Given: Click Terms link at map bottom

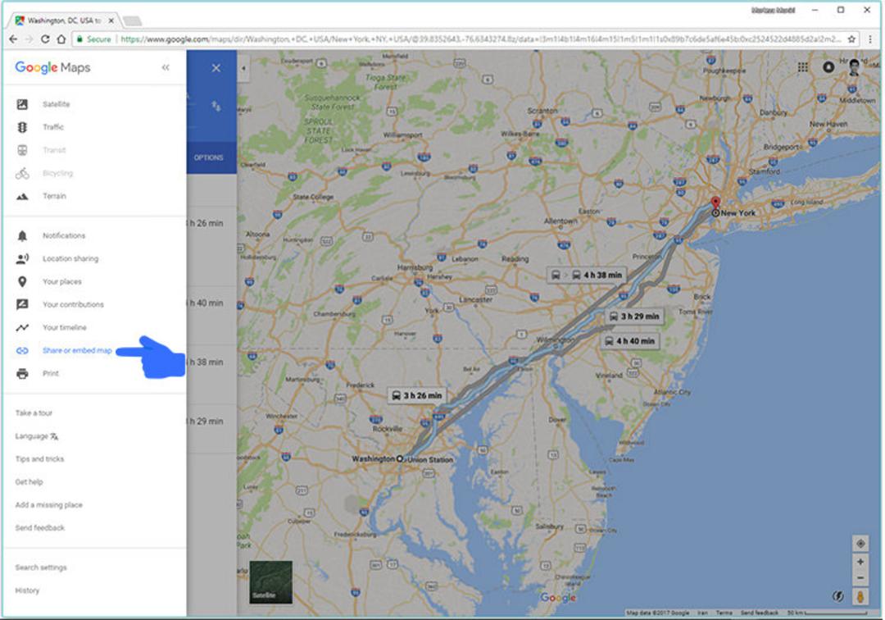Looking at the screenshot, I should pos(724,613).
